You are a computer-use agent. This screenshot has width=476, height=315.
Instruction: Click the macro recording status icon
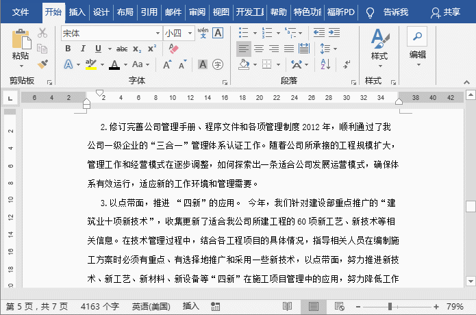tap(215, 307)
